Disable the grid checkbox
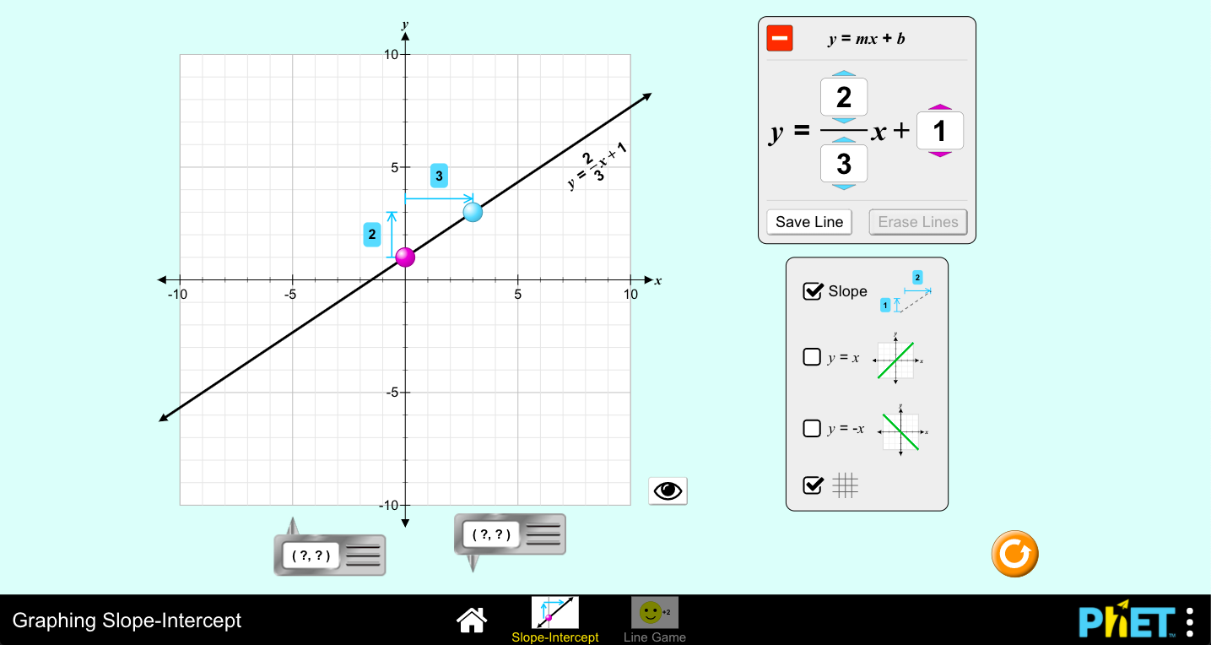This screenshot has height=645, width=1211. 813,485
